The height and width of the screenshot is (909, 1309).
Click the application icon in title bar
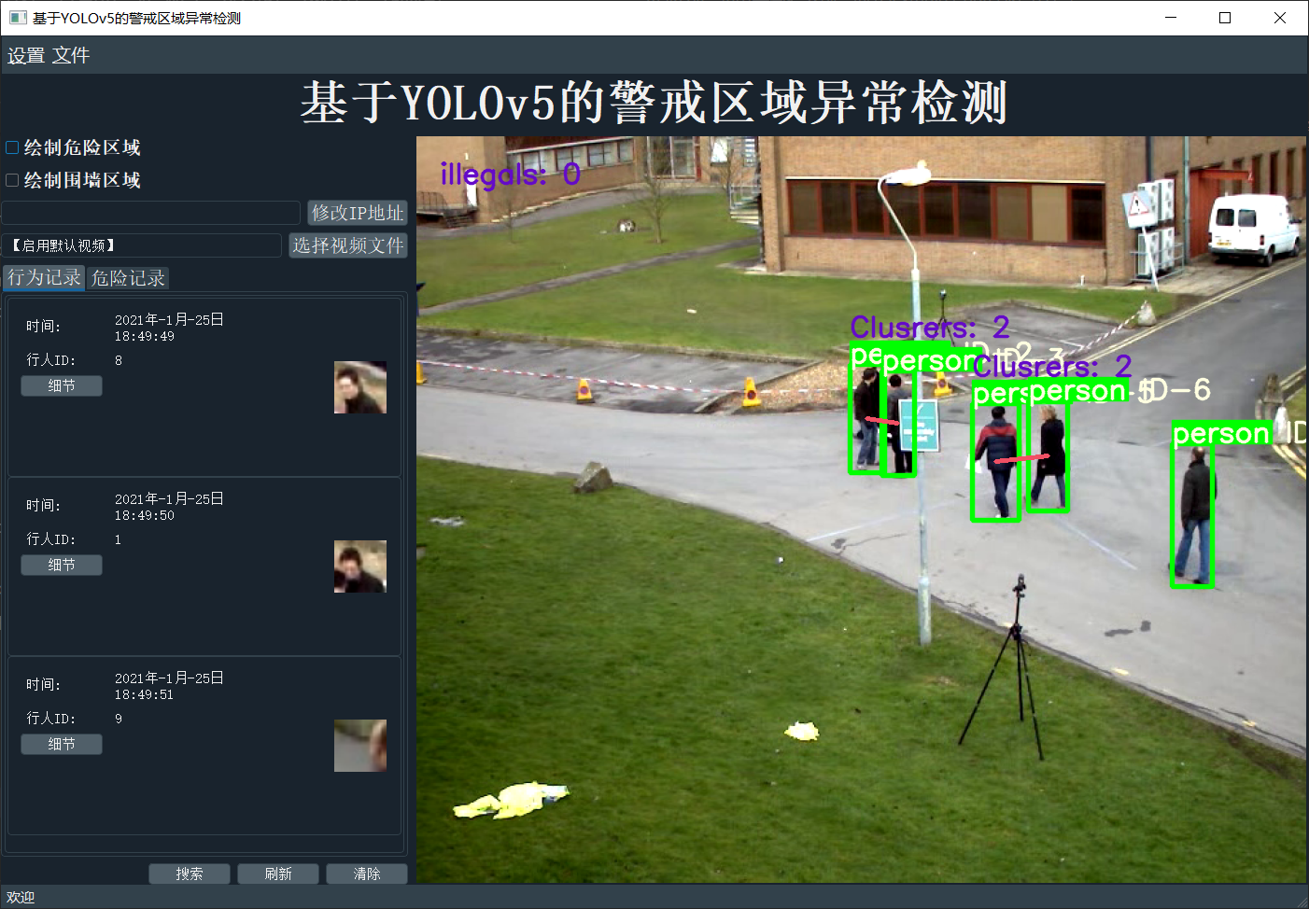click(x=18, y=18)
